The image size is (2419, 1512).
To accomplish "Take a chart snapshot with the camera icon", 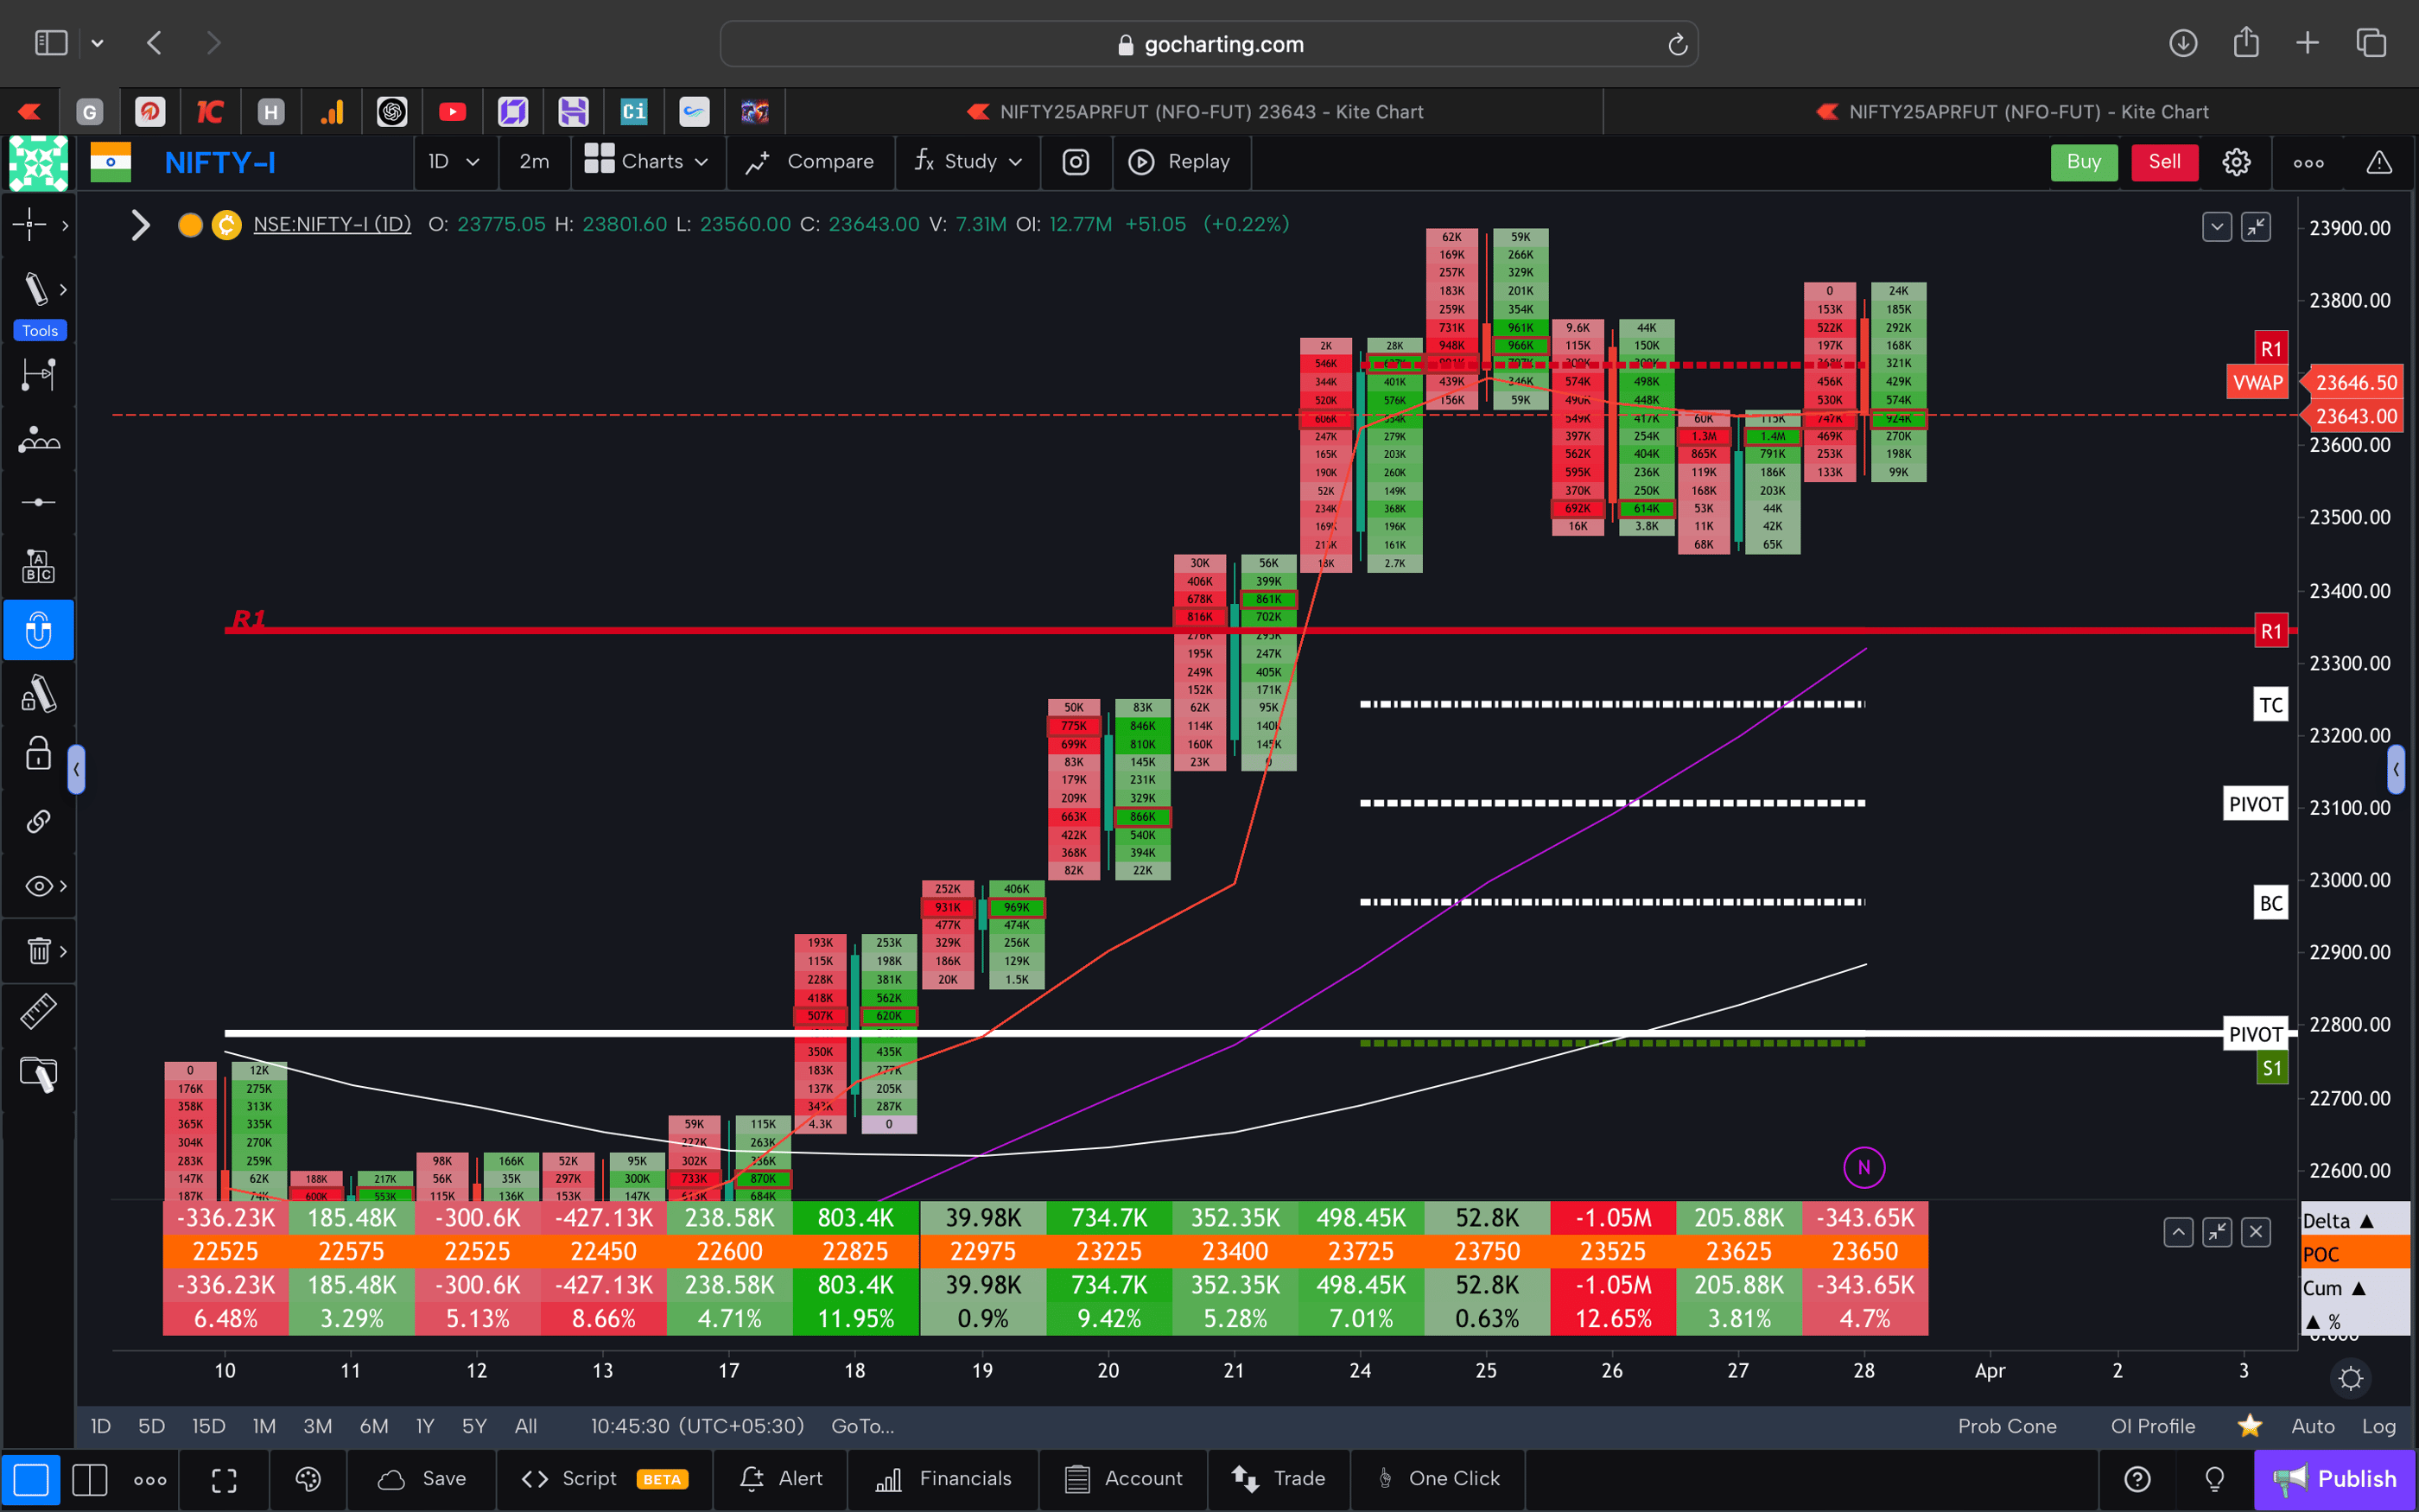I will pyautogui.click(x=1076, y=161).
